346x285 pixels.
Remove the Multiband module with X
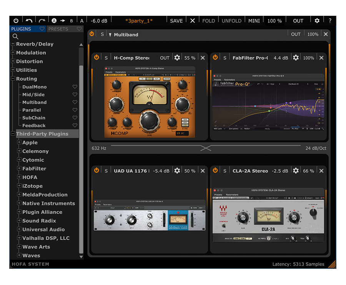coord(326,34)
